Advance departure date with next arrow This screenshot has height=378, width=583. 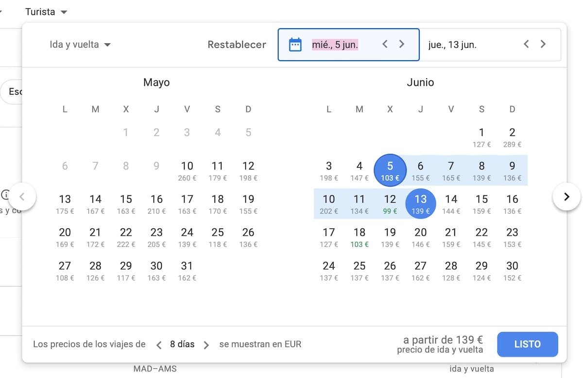pyautogui.click(x=401, y=44)
